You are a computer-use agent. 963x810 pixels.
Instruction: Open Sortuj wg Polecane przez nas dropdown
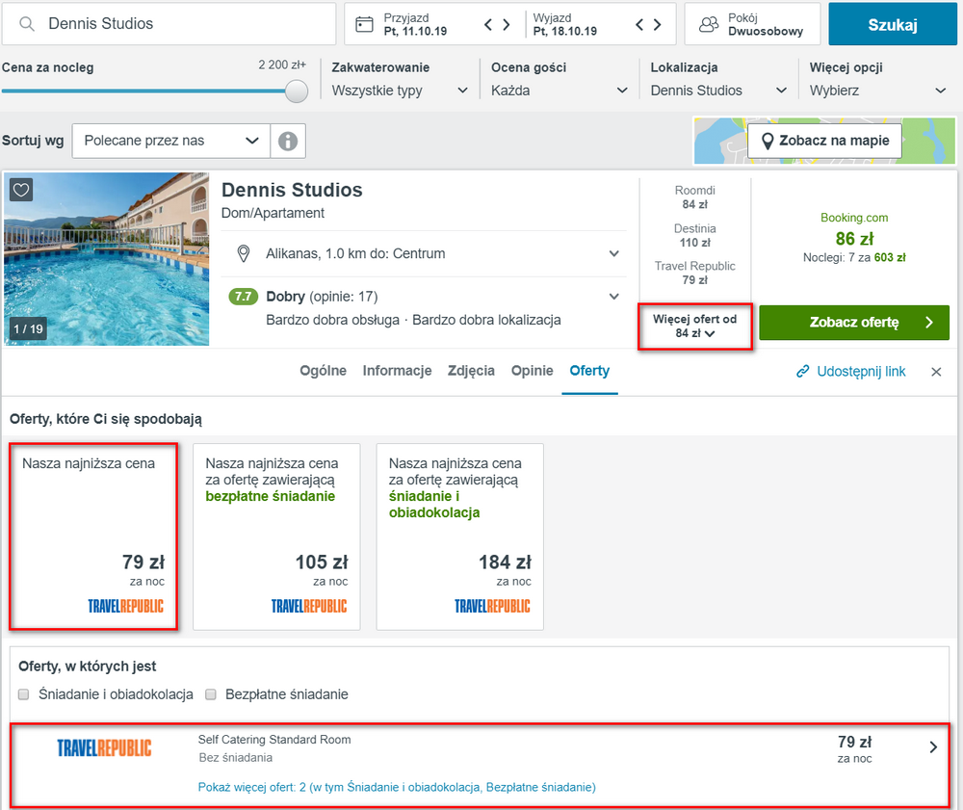click(170, 142)
